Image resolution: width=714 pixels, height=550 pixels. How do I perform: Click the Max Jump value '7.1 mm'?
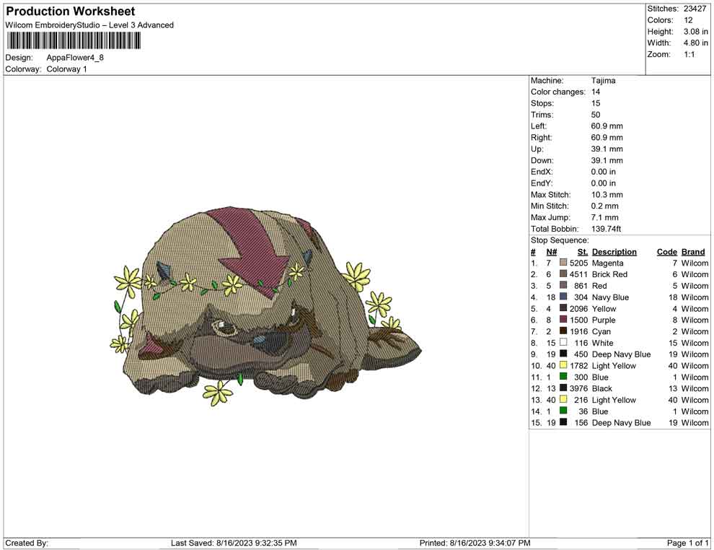604,217
